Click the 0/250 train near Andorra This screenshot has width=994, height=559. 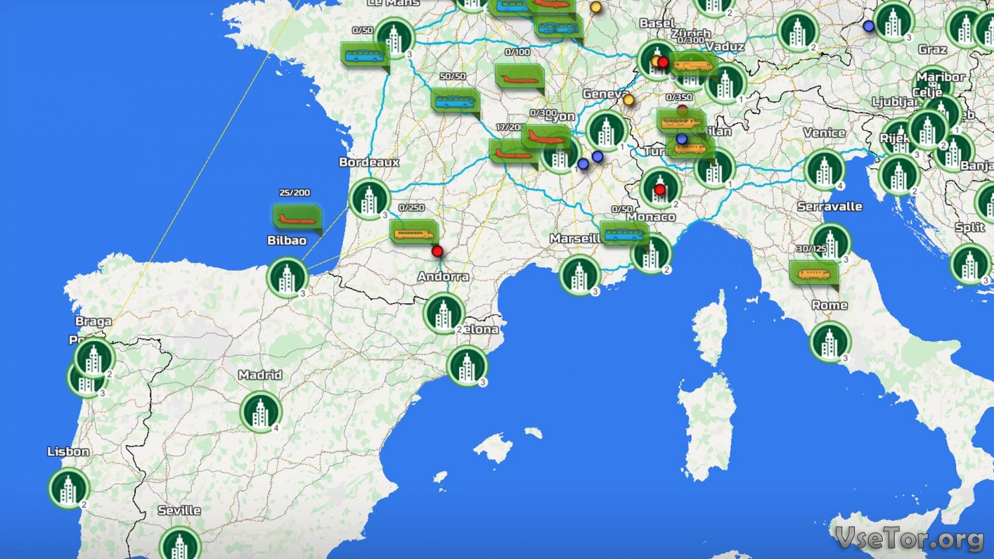[x=414, y=232]
